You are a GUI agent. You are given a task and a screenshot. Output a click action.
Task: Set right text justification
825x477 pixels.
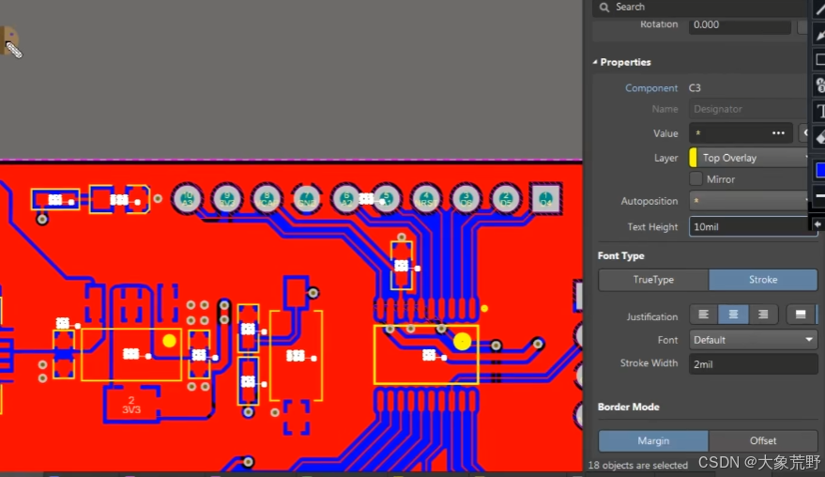pyautogui.click(x=763, y=315)
